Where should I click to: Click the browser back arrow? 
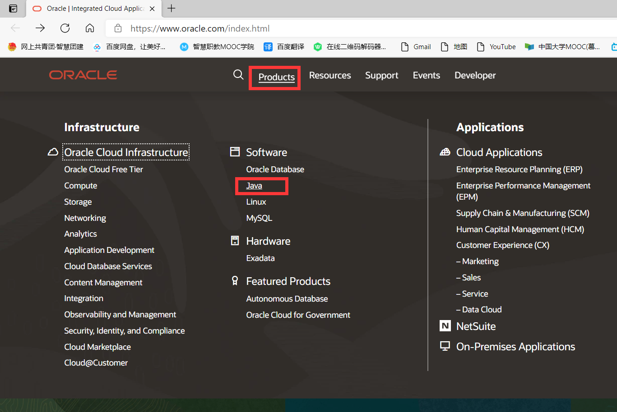15,28
